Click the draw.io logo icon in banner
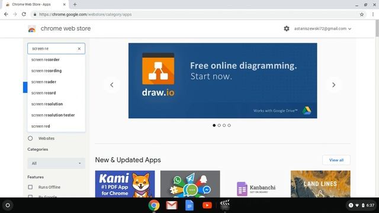 pyautogui.click(x=158, y=69)
